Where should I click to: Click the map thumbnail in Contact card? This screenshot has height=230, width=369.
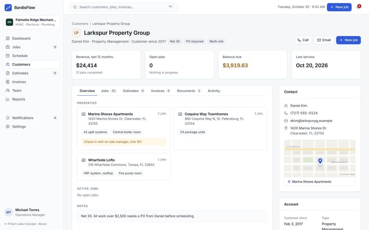tap(320, 158)
